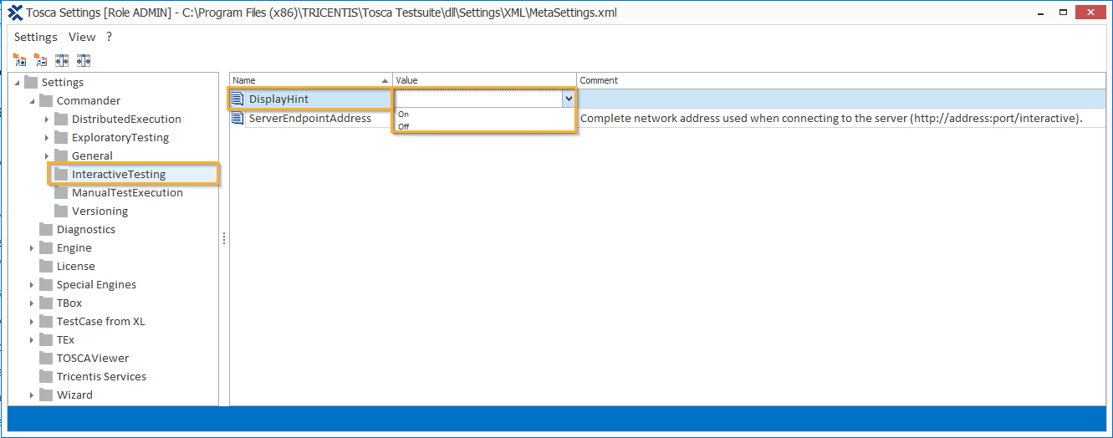Click the document icon beside DisplayHint

pyautogui.click(x=238, y=99)
